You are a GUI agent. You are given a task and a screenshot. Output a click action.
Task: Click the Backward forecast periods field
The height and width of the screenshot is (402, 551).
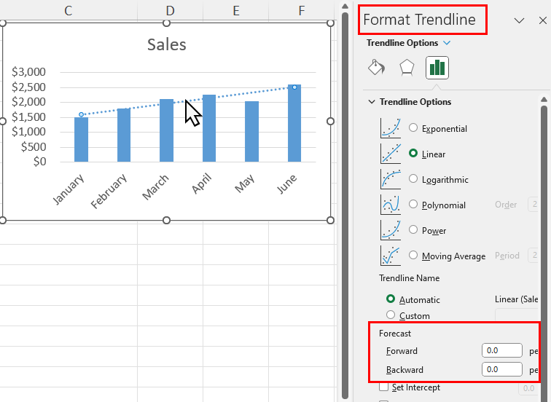click(501, 369)
